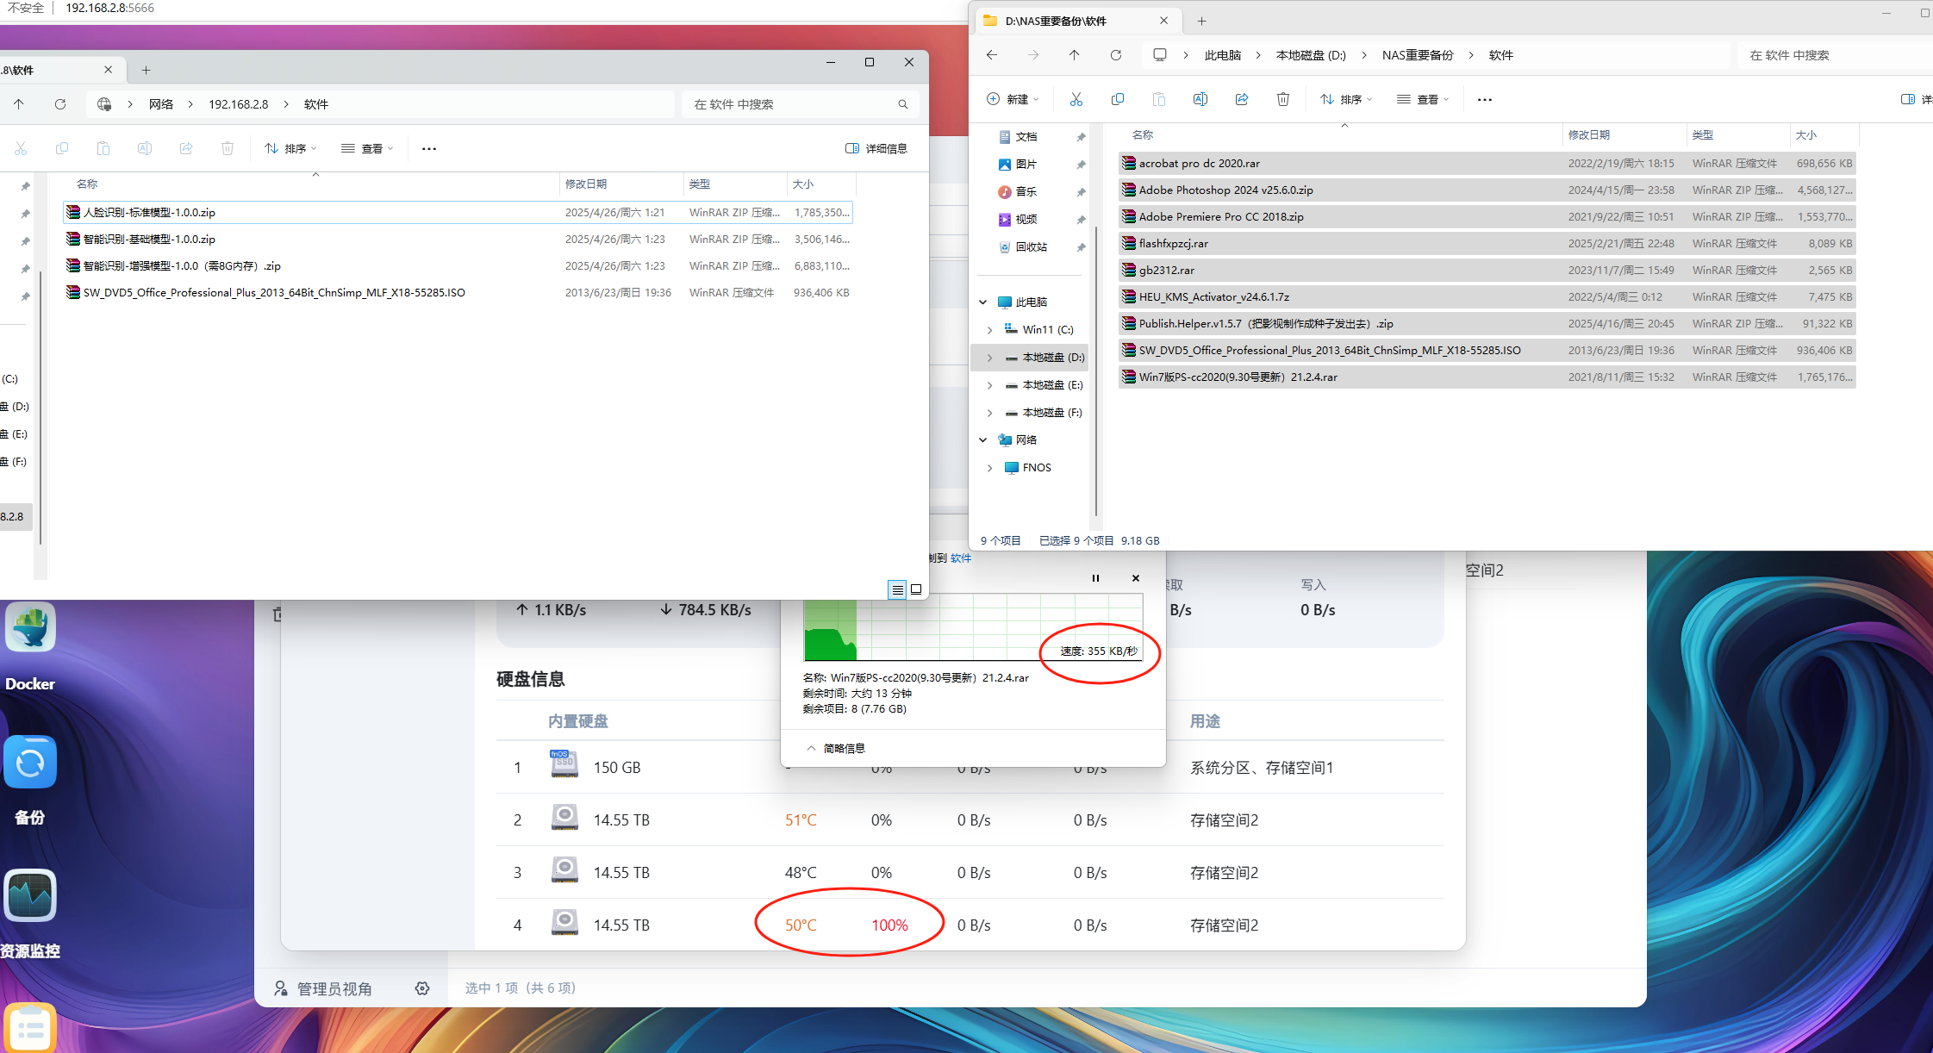The width and height of the screenshot is (1933, 1053).
Task: Click the delete trash icon in D:\NAS window toolbar
Action: click(x=1282, y=99)
